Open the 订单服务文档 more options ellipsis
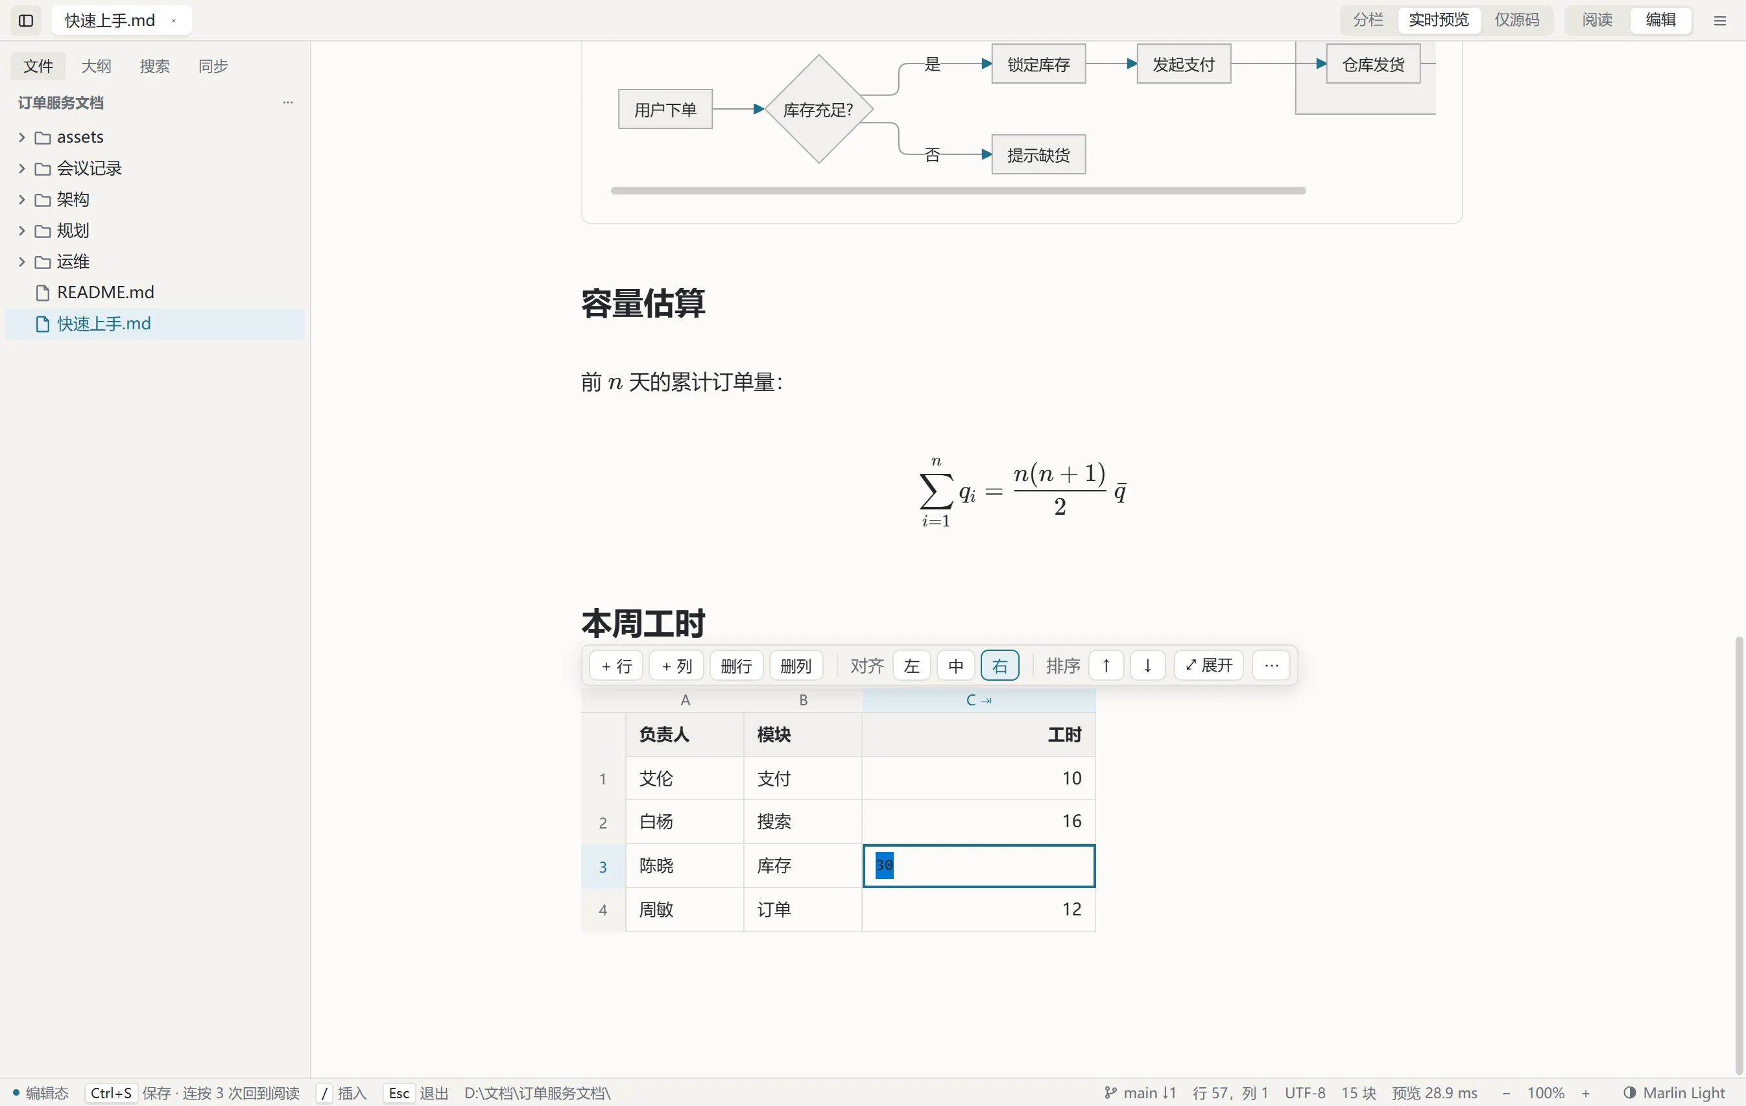The width and height of the screenshot is (1746, 1106). [x=288, y=102]
